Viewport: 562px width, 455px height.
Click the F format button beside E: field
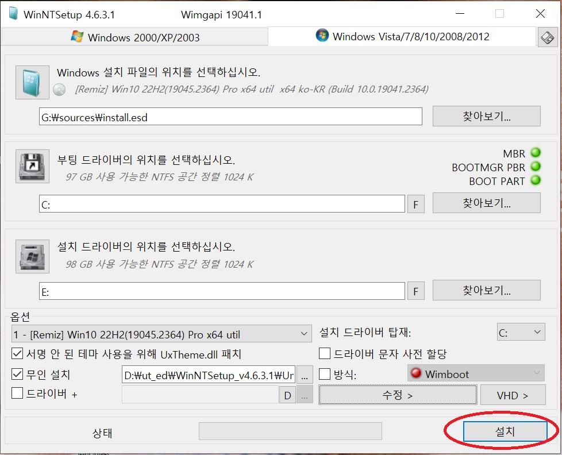[416, 291]
